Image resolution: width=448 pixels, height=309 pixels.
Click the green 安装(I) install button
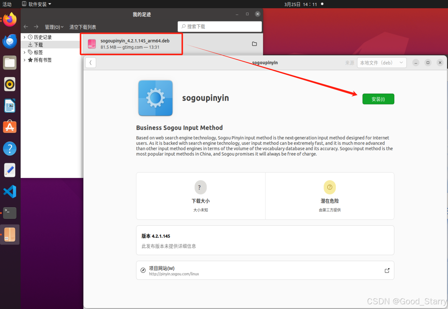point(378,99)
